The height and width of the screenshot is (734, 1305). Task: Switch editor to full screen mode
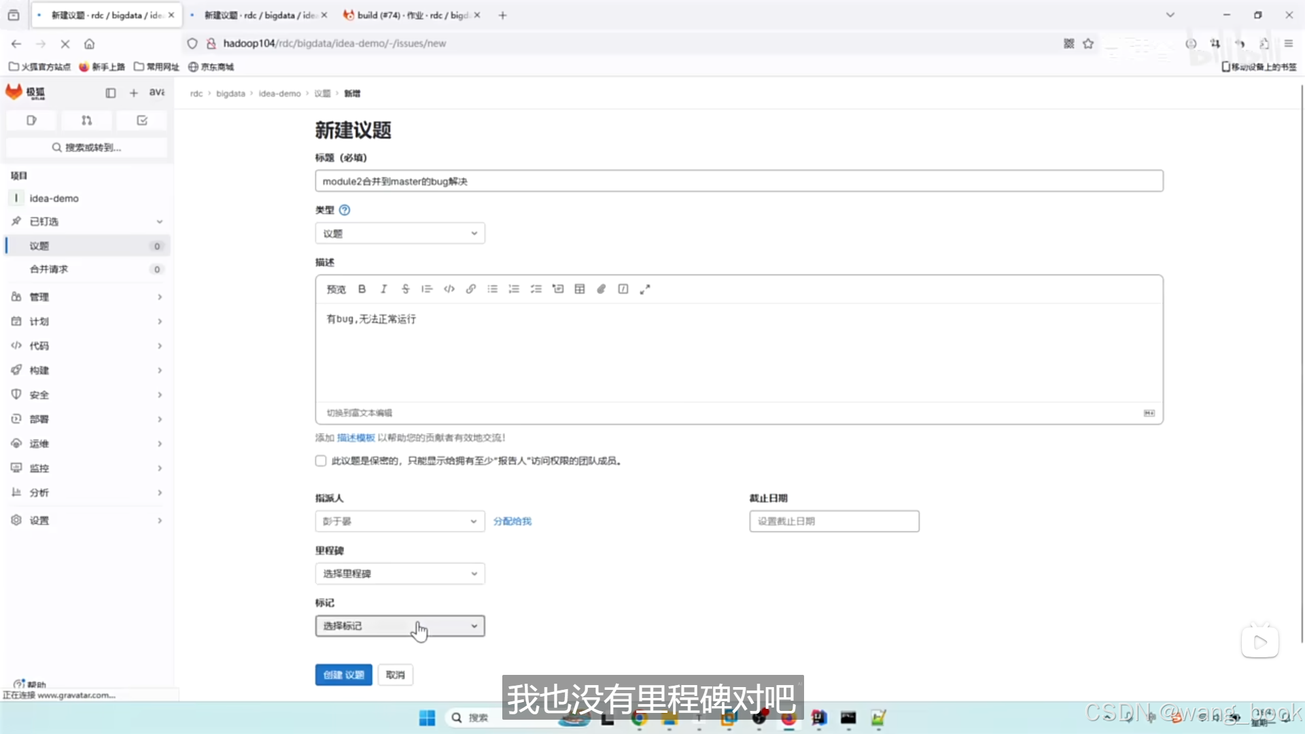[645, 289]
